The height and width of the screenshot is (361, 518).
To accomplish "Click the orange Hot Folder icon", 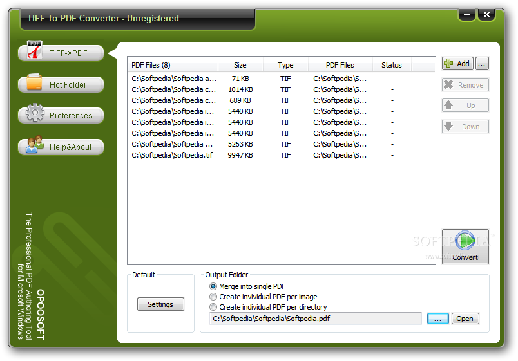I will pyautogui.click(x=34, y=82).
